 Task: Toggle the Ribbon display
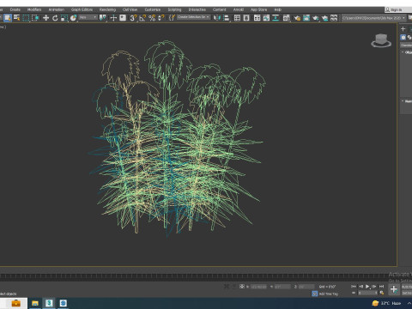[257, 18]
